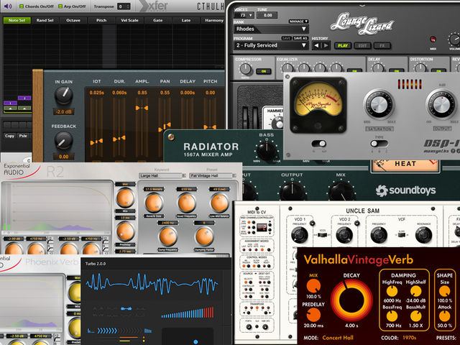460x345 pixels.
Task: Click the Tune value field
Action: pyautogui.click(x=267, y=15)
